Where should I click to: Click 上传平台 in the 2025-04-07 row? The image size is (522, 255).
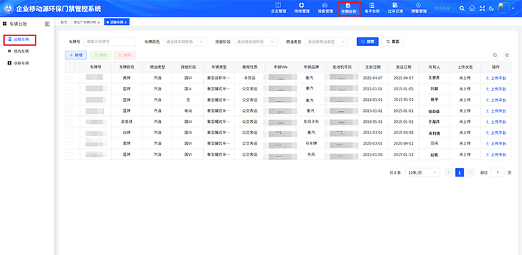click(496, 78)
